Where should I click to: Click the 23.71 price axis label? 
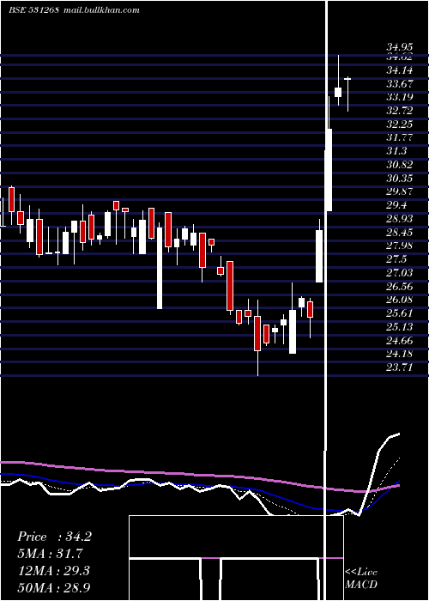[x=400, y=367]
